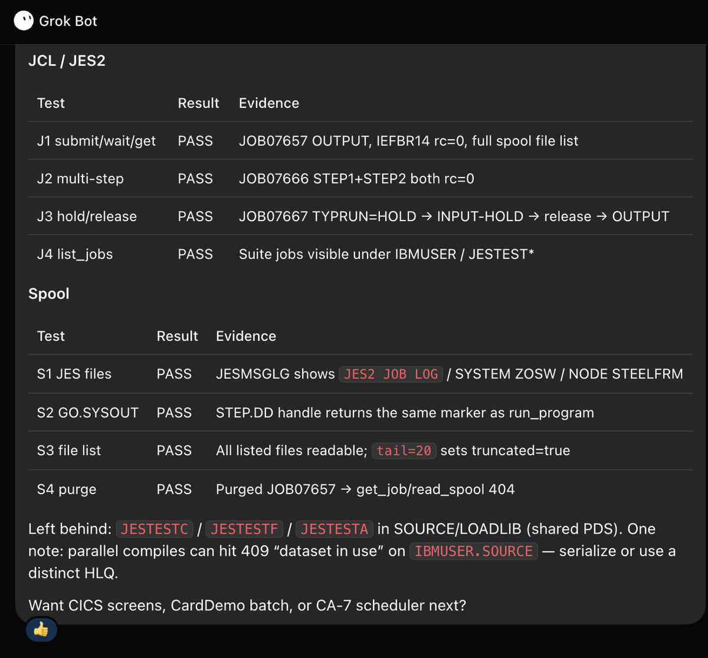Click evidence Purged JOB07657 get_job/read_spool 404

pyautogui.click(x=365, y=489)
